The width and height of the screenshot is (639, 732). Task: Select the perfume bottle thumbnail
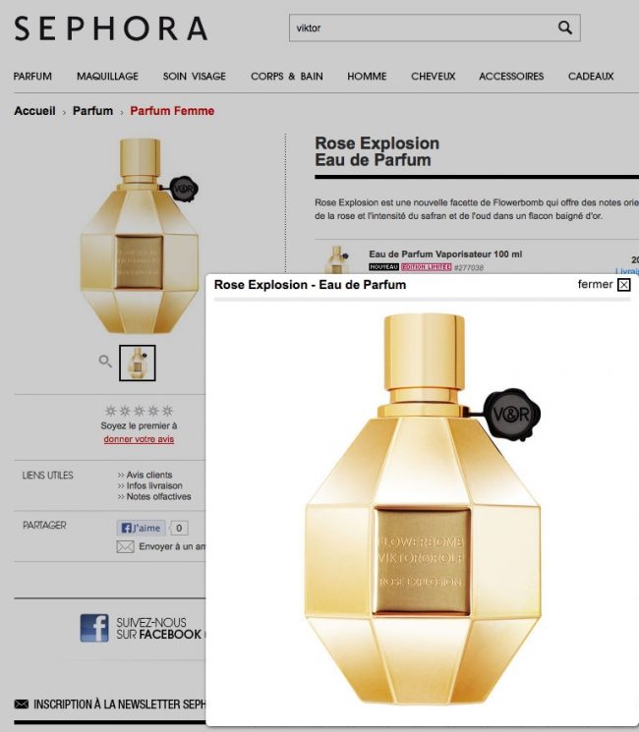click(138, 363)
